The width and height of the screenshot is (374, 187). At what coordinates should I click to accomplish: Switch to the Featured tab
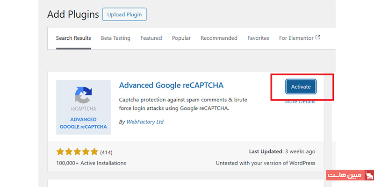(x=151, y=38)
